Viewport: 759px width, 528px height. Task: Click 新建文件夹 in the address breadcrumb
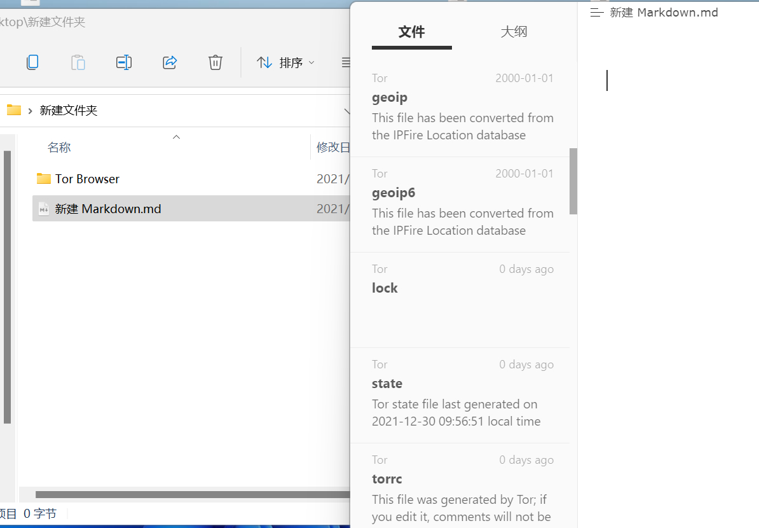coord(68,111)
